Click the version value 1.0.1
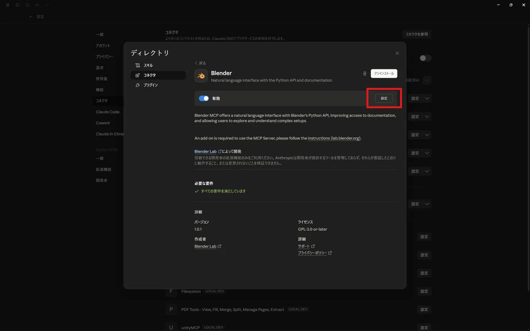The width and height of the screenshot is (530, 331). (198, 229)
